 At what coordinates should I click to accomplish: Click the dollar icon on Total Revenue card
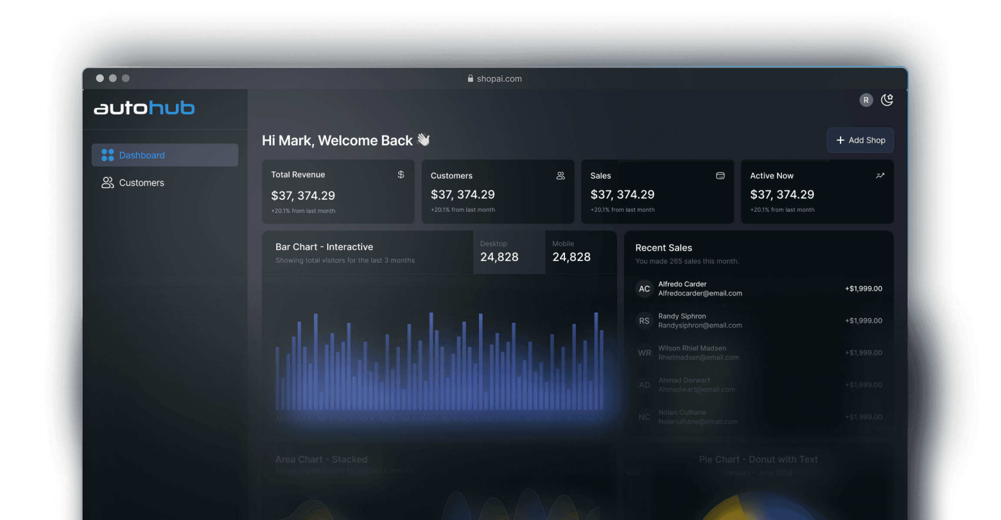coord(401,174)
